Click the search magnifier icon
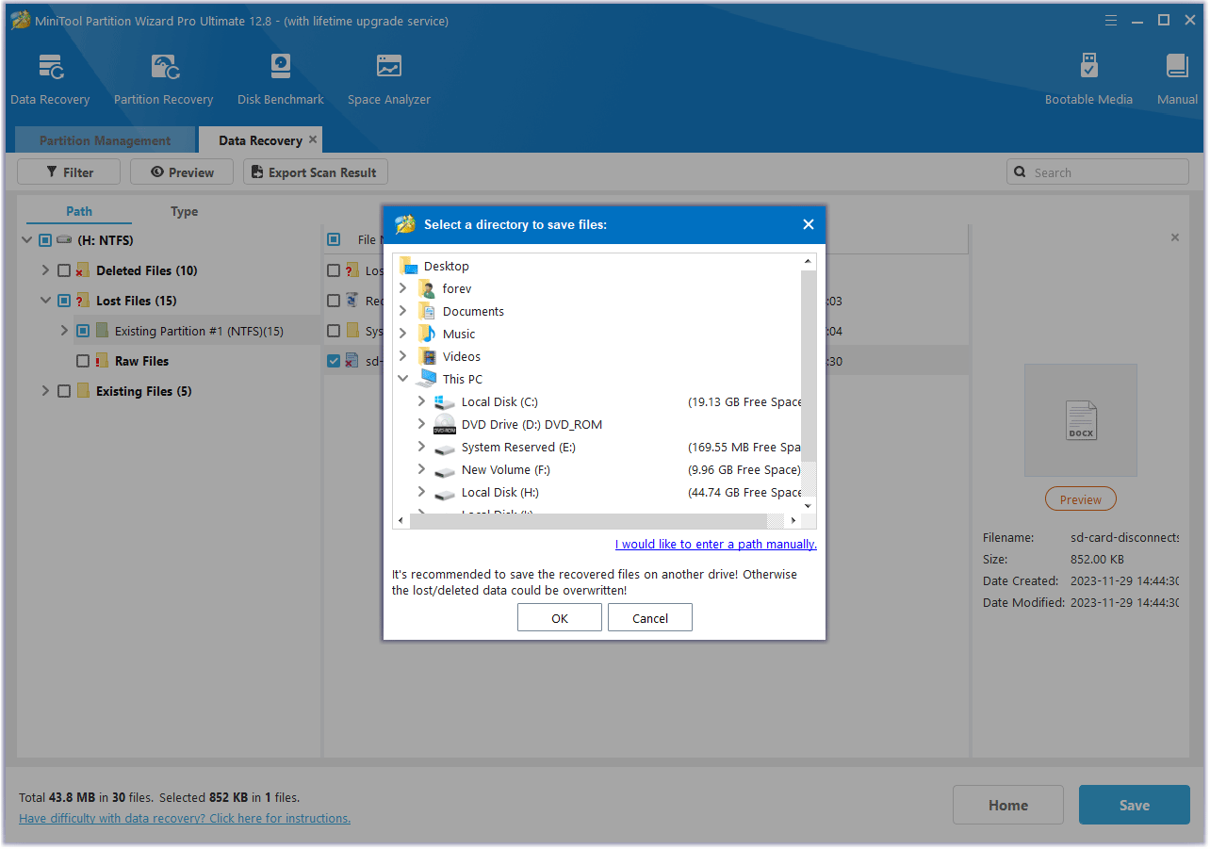Viewport: 1210px width, 849px height. point(1020,171)
